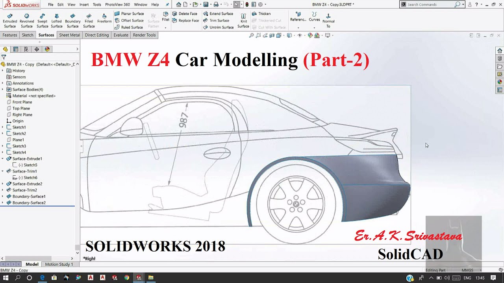Click the Knit Surface tool
This screenshot has height=283, width=504.
click(x=243, y=21)
